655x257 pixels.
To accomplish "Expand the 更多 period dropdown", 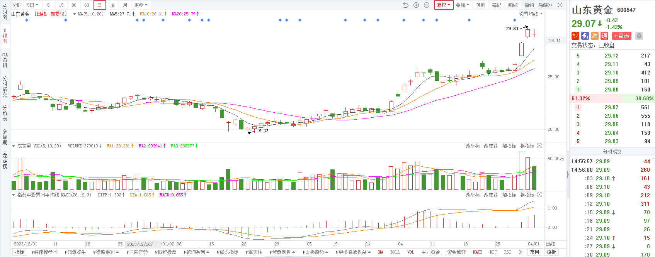I will pos(141,5).
